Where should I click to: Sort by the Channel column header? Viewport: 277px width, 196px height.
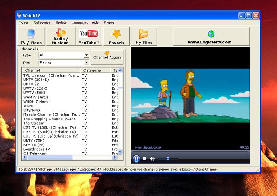click(x=51, y=70)
